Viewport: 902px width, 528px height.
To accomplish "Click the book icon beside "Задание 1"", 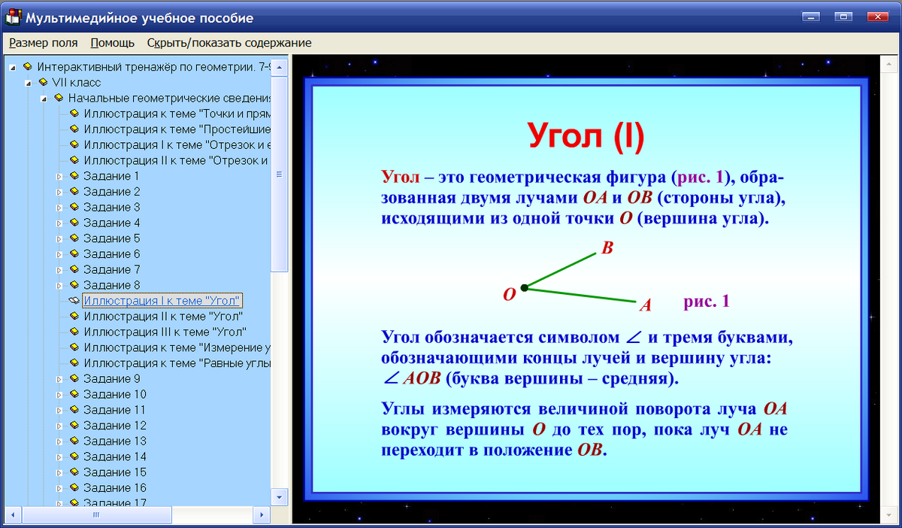I will pyautogui.click(x=73, y=175).
